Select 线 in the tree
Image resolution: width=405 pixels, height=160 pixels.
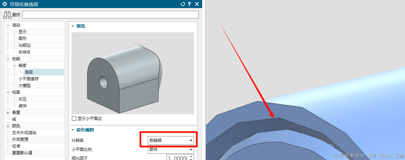pos(14,119)
